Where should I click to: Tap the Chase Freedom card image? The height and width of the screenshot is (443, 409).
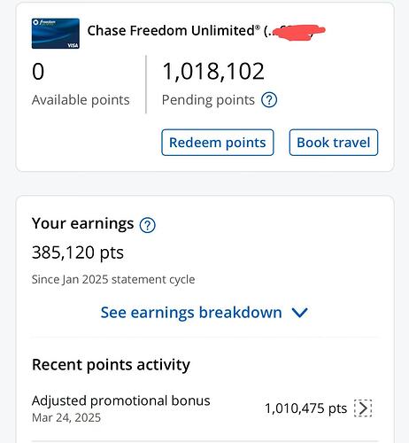(x=56, y=34)
